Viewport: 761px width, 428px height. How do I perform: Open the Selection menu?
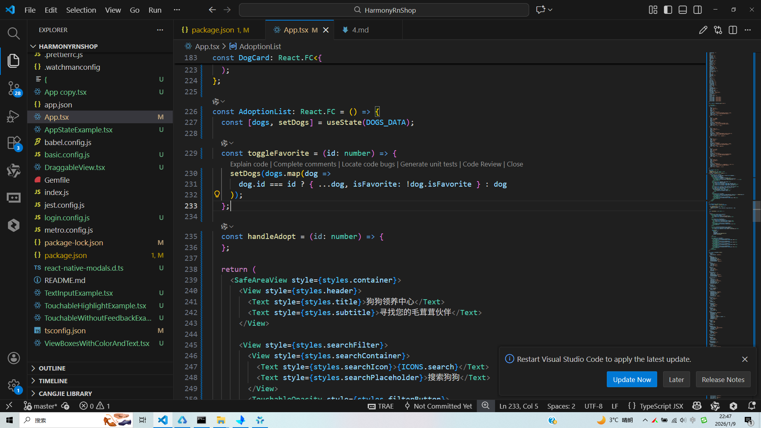[81, 10]
